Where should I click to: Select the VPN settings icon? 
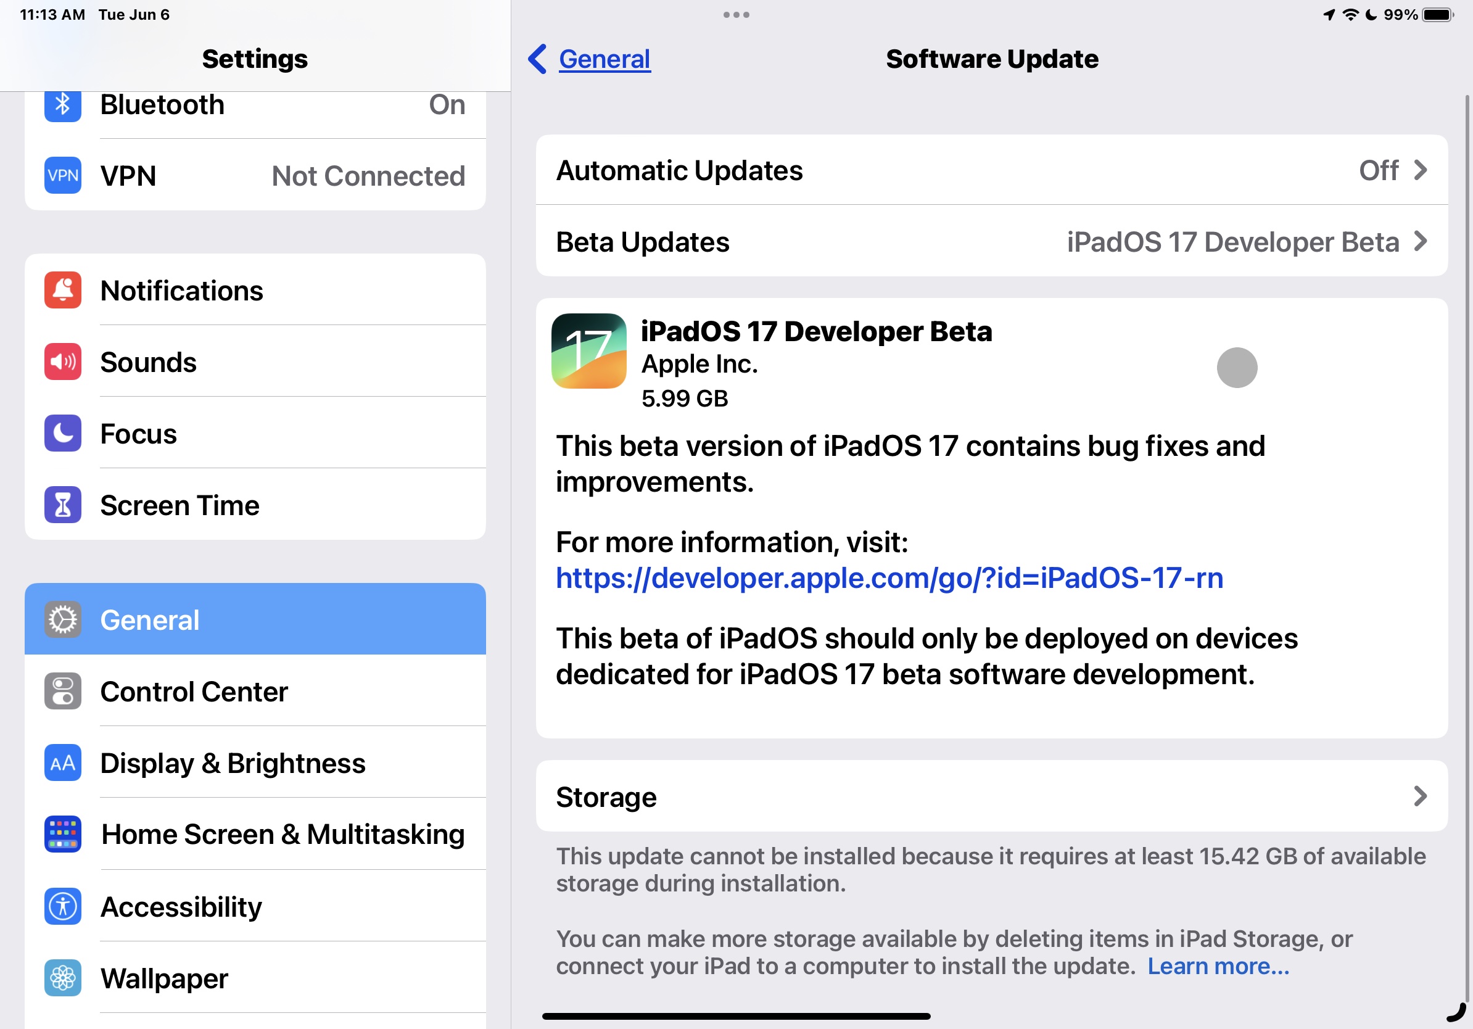pyautogui.click(x=62, y=176)
